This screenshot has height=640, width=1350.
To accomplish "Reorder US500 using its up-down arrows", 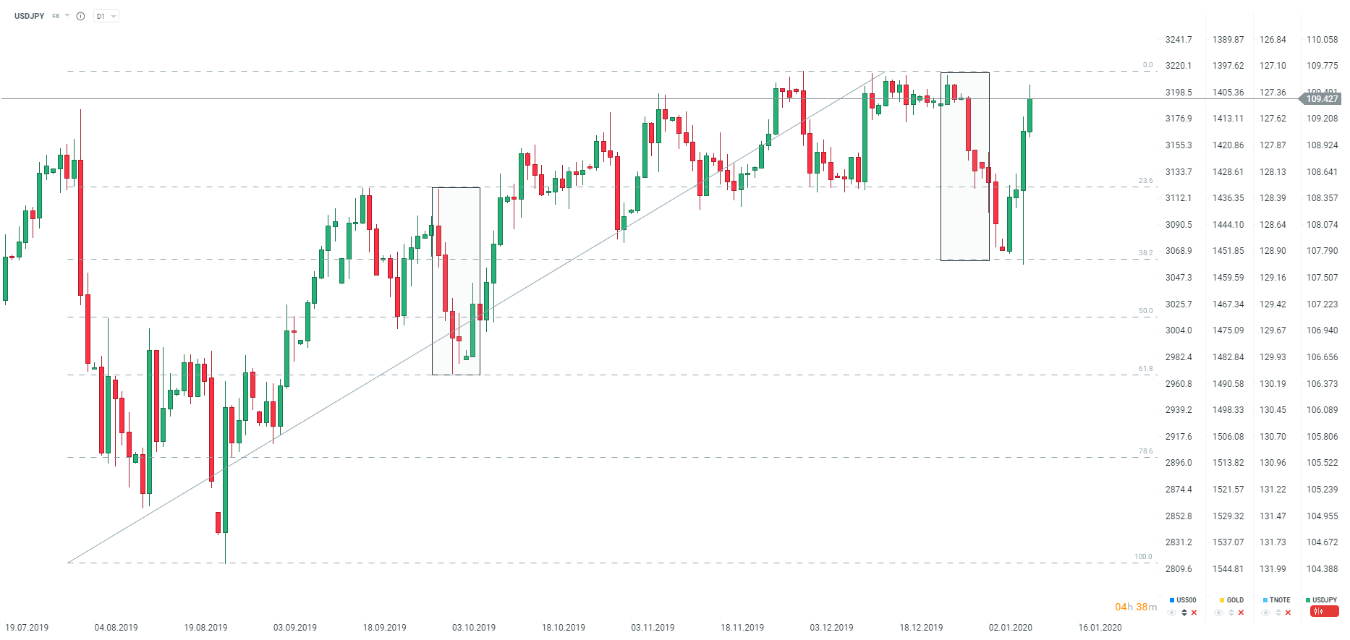I will pyautogui.click(x=1184, y=613).
